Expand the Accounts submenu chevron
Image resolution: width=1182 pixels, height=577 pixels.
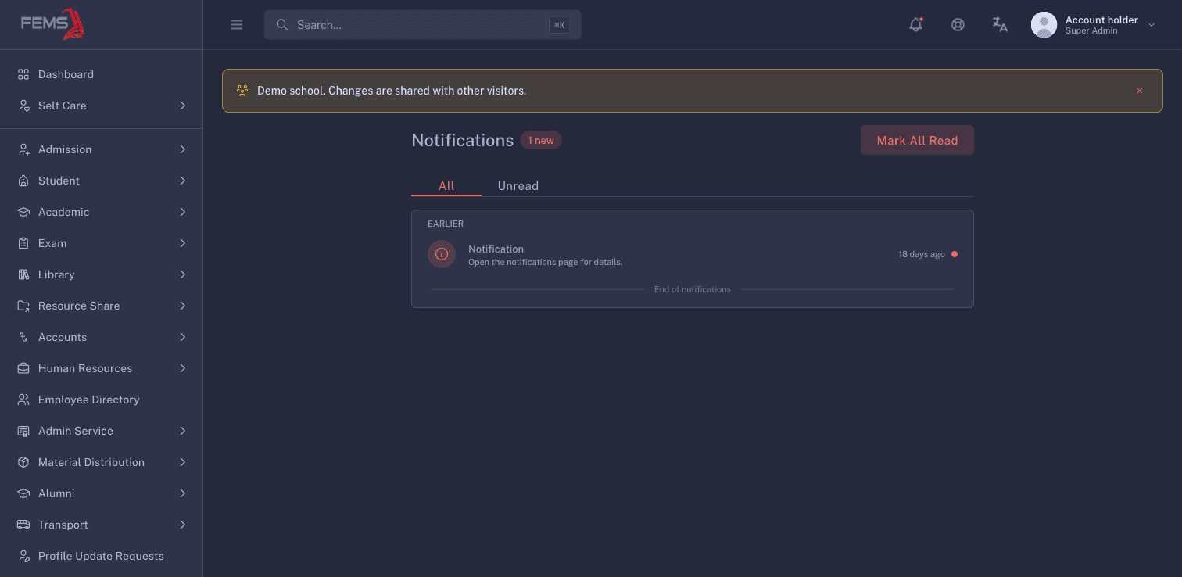pyautogui.click(x=182, y=337)
